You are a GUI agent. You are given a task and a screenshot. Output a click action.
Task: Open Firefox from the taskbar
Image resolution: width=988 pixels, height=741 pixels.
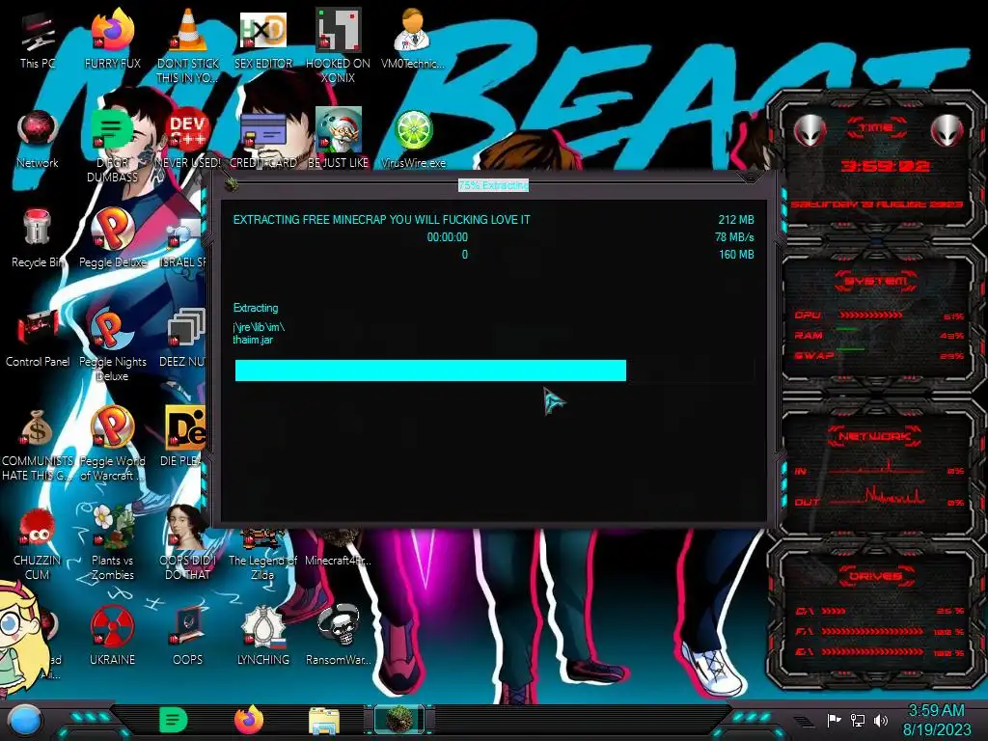tap(248, 720)
